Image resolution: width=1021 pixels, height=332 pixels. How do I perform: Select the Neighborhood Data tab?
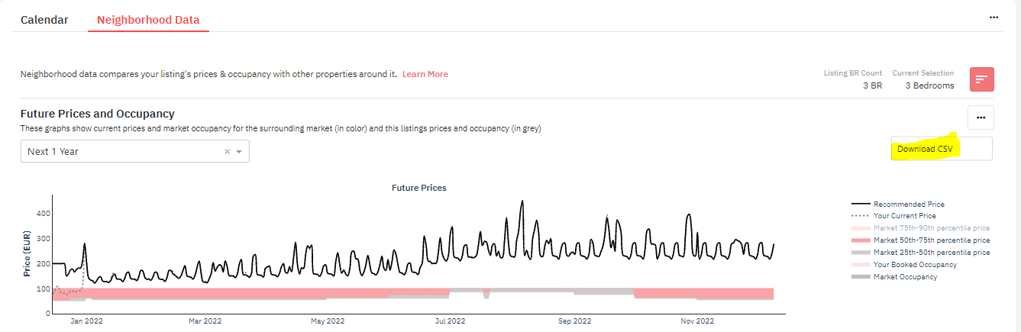148,20
